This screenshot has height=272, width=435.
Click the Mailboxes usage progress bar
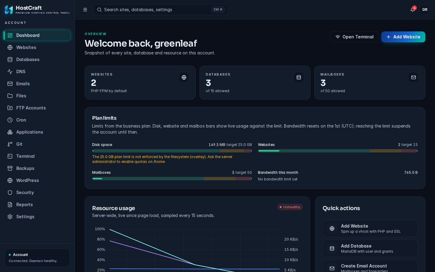172,179
